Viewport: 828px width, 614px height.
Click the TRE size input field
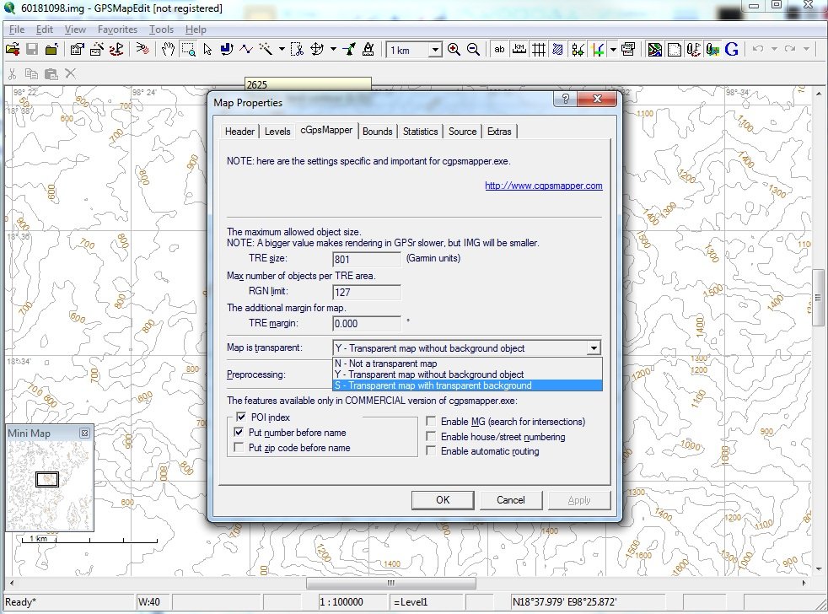pos(367,259)
